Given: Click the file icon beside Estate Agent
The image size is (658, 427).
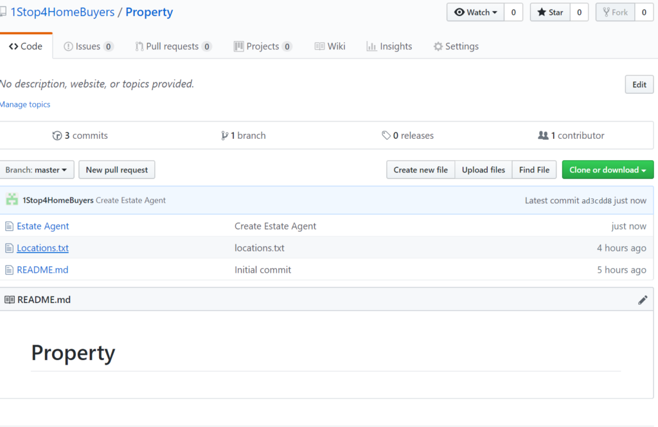Looking at the screenshot, I should 9,226.
